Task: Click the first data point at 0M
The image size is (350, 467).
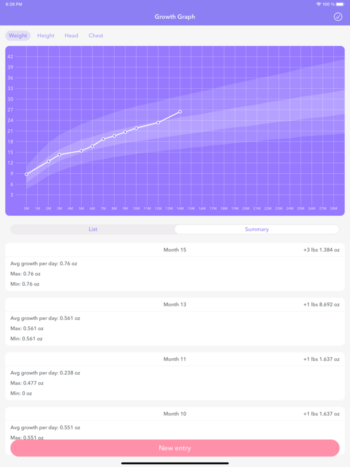Action: [26, 174]
